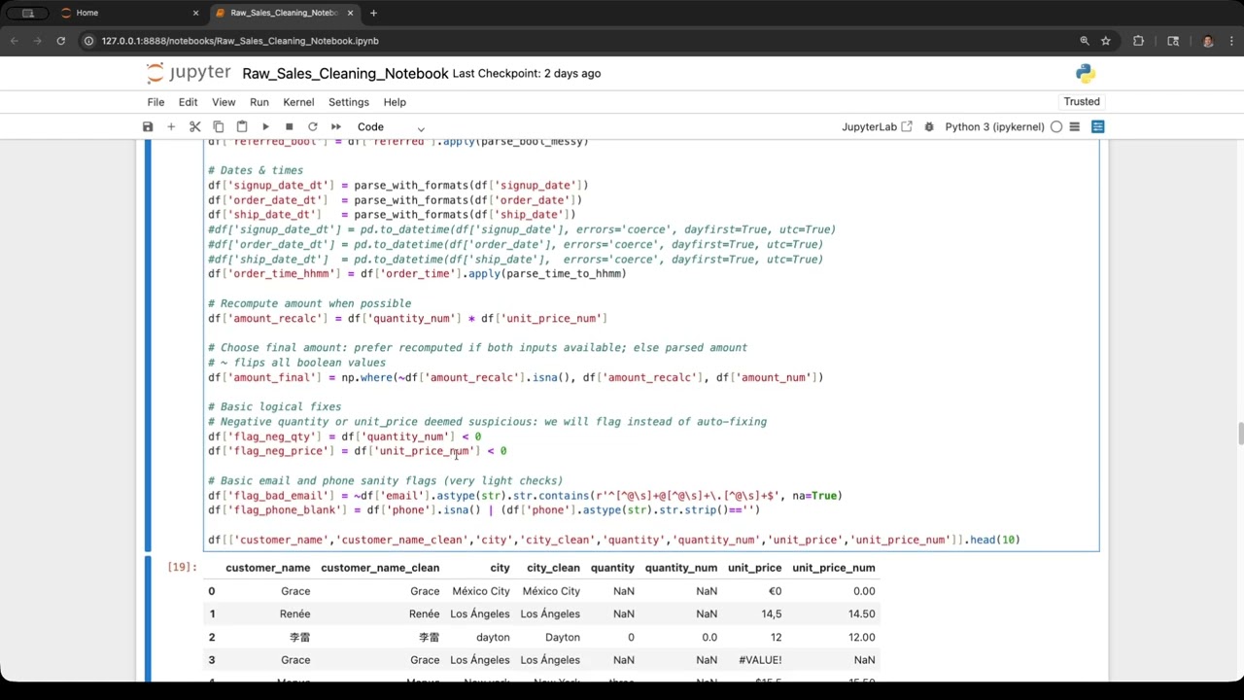1244x700 pixels.
Task: Click the #VALUE! cell in unit_price column
Action: click(760, 660)
